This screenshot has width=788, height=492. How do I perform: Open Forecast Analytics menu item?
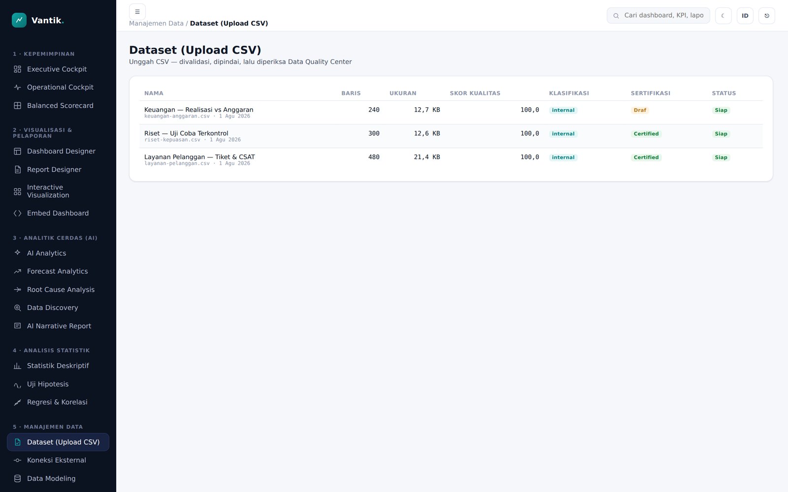point(58,272)
